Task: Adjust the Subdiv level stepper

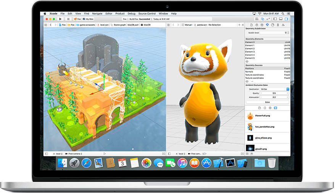Action: [288, 33]
